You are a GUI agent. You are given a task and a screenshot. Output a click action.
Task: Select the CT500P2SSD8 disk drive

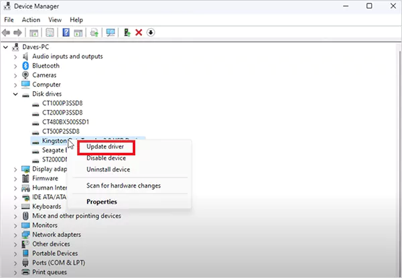point(61,131)
